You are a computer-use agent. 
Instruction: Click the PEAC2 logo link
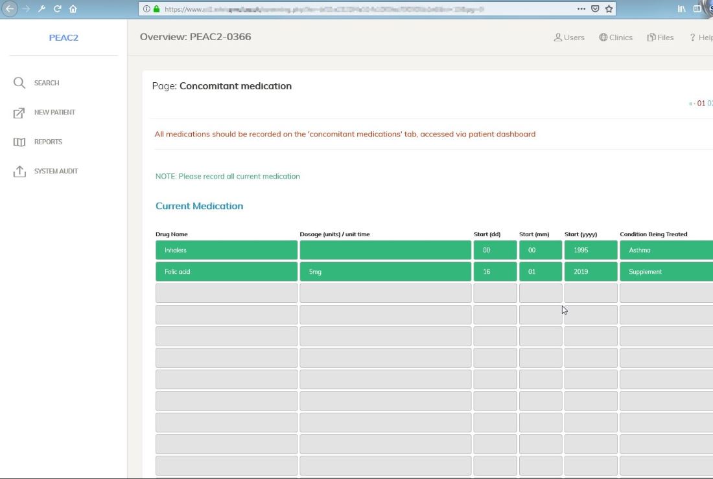tap(64, 38)
